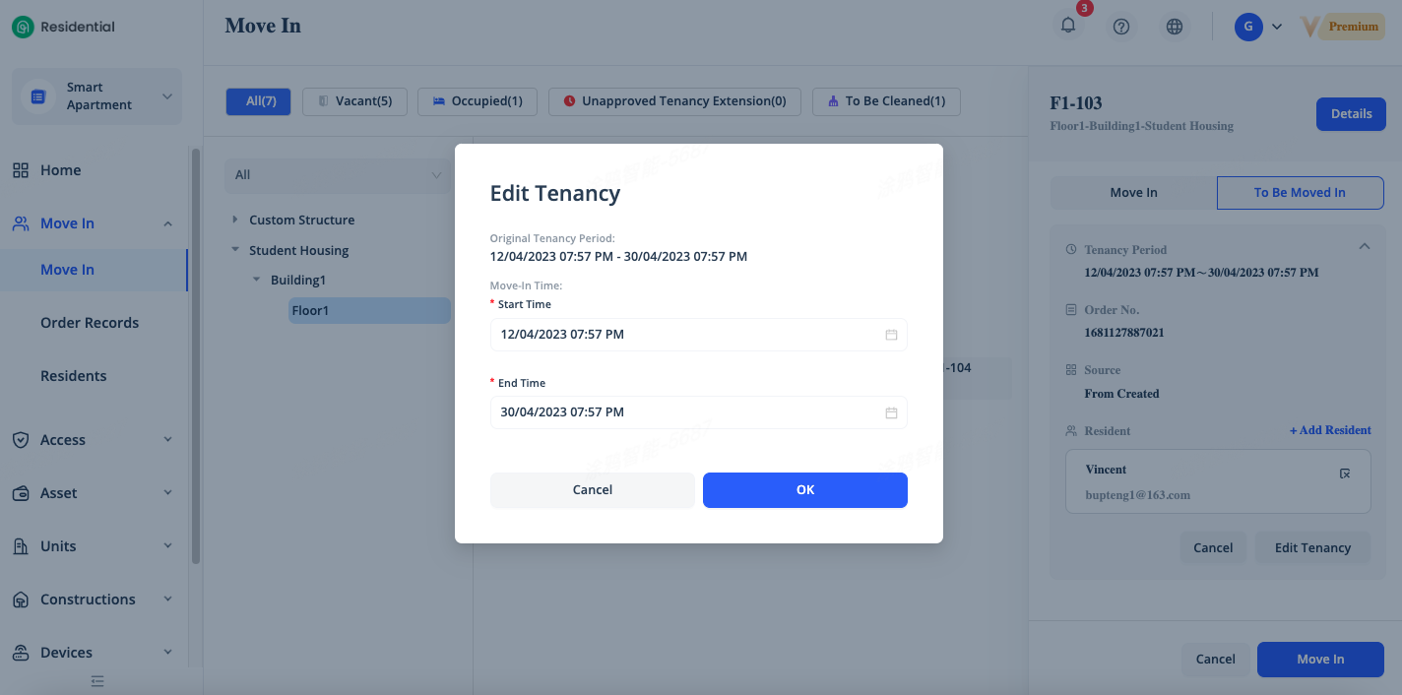Screen dimensions: 1402x695
Task: Click the Residential logo icon
Action: click(x=23, y=27)
